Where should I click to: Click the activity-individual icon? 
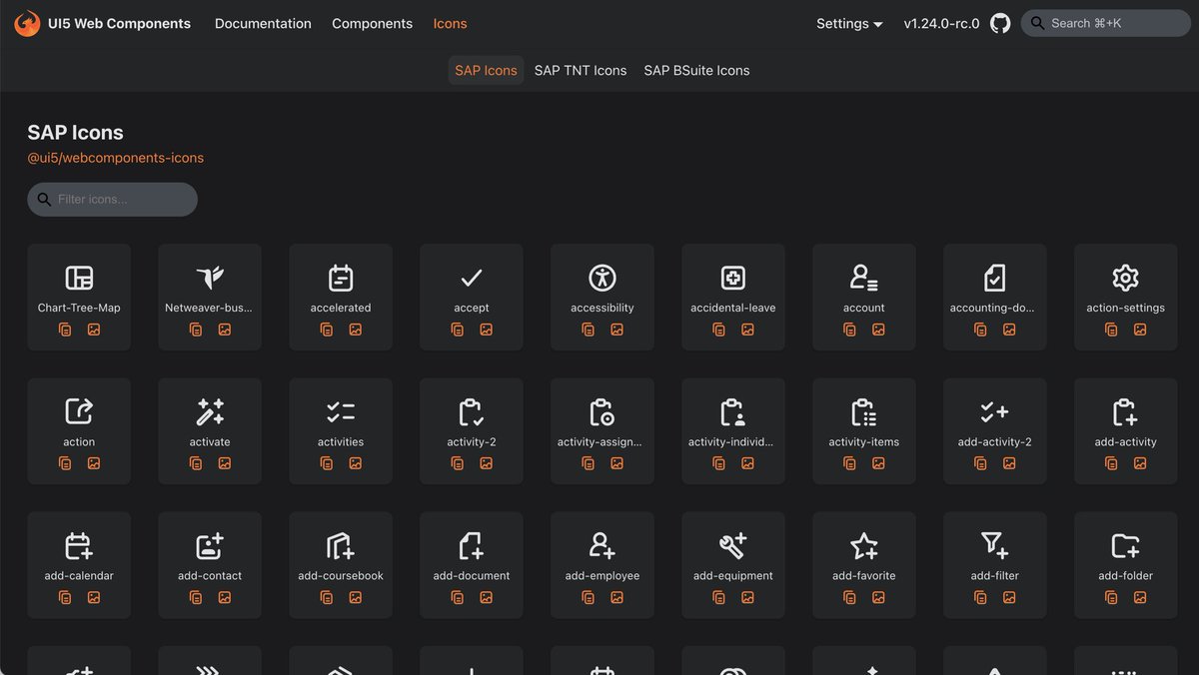point(733,411)
